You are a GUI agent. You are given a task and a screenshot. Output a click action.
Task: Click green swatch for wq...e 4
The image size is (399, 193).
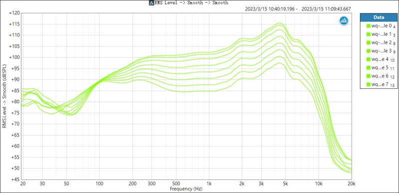click(x=368, y=59)
